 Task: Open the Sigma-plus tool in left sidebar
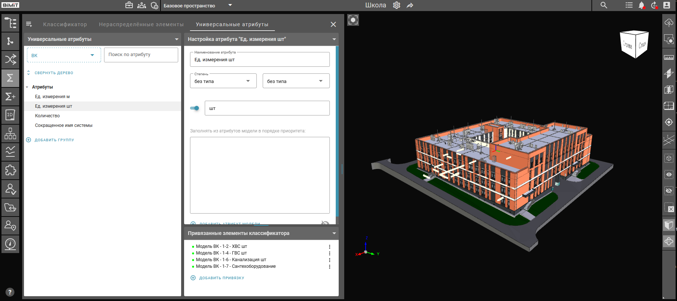click(x=10, y=97)
